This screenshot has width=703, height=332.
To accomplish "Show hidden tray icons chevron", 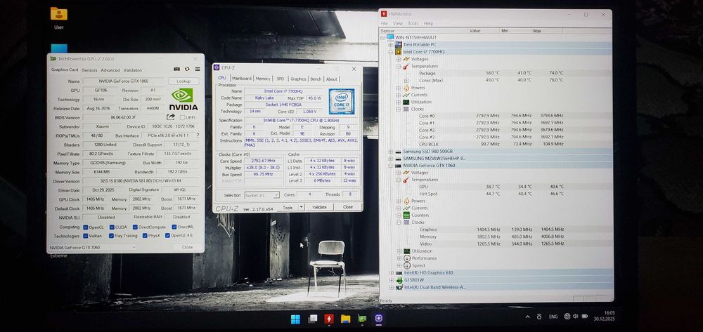I will (x=527, y=317).
